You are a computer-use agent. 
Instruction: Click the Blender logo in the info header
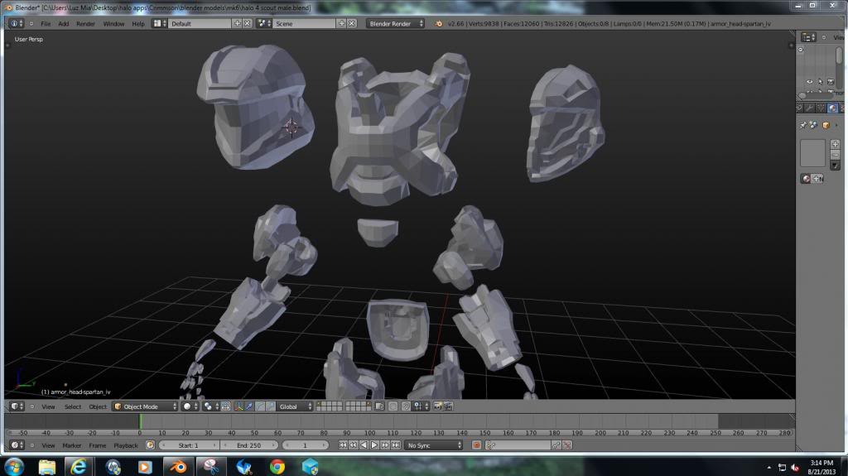tap(439, 24)
